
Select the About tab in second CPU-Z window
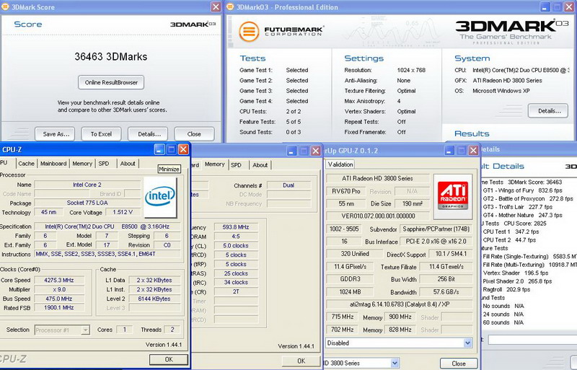260,165
